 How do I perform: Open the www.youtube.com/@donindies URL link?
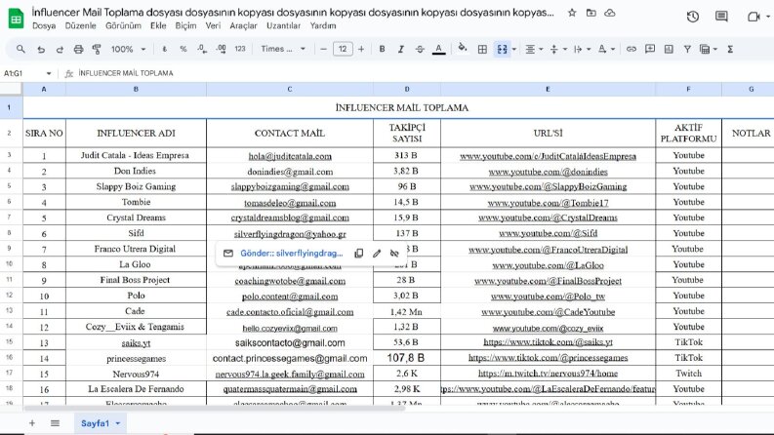pyautogui.click(x=548, y=172)
